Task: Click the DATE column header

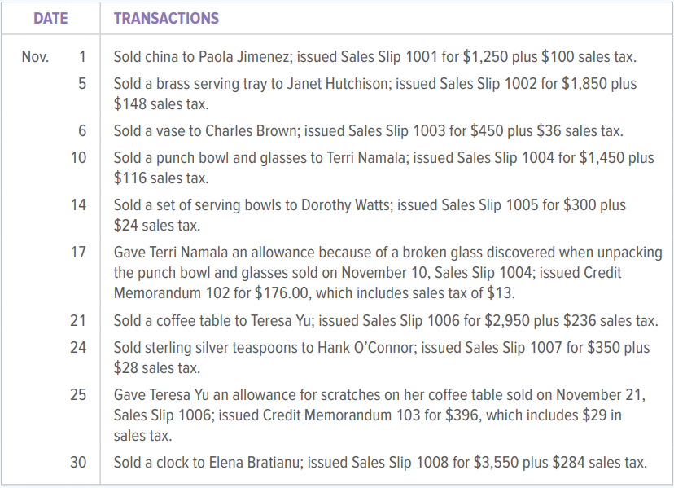Action: tap(50, 18)
